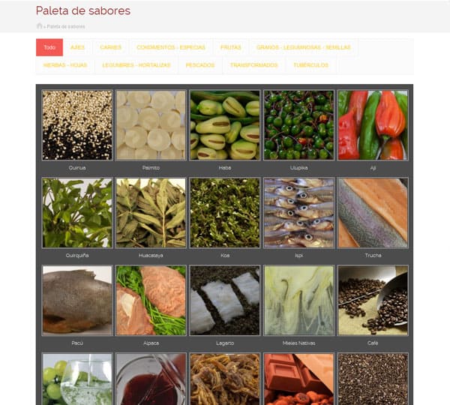Click the Café coffee beans image
The height and width of the screenshot is (405, 450).
(x=373, y=301)
